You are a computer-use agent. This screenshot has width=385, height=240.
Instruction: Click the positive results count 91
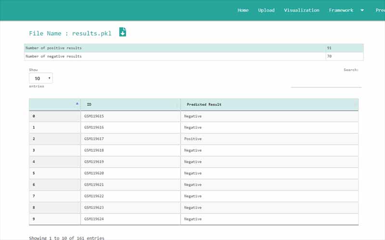[x=329, y=48]
